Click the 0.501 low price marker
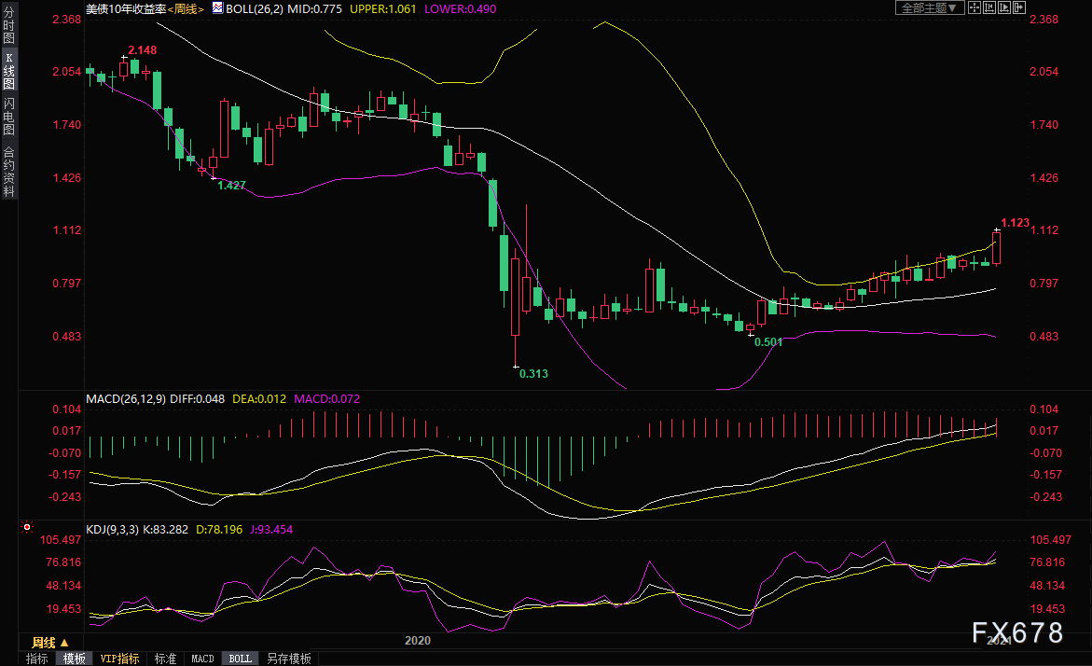Viewport: 1092px width, 666px height. [768, 342]
